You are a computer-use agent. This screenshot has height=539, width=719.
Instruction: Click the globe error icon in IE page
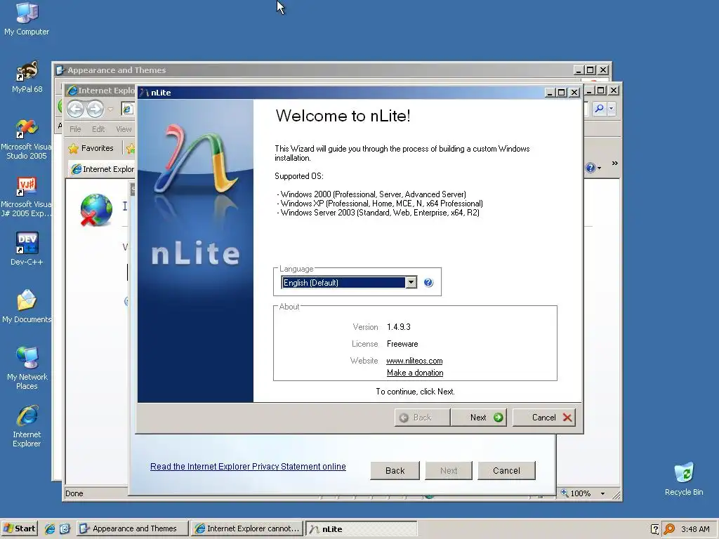(96, 210)
